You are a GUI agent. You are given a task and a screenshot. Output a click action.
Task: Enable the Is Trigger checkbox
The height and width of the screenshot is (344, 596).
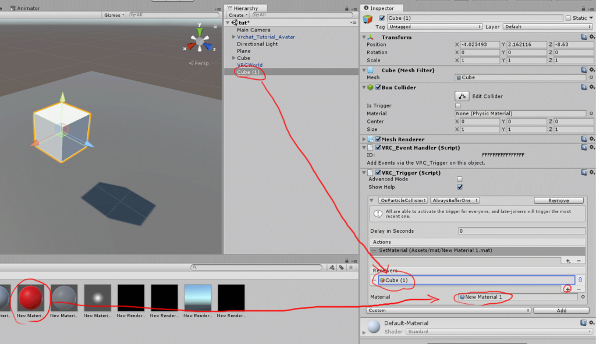tap(457, 105)
